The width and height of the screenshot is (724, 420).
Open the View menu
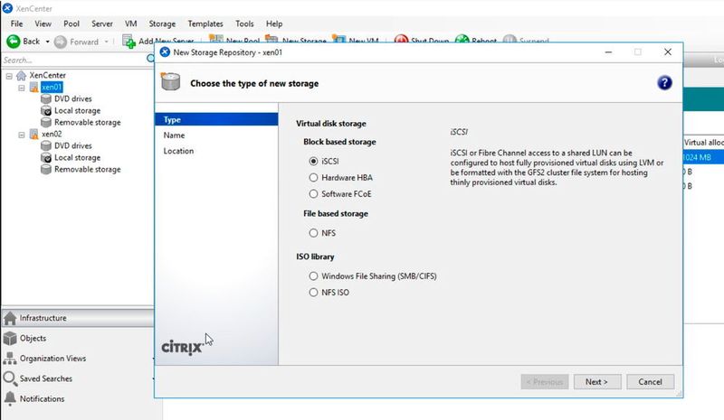[43, 23]
